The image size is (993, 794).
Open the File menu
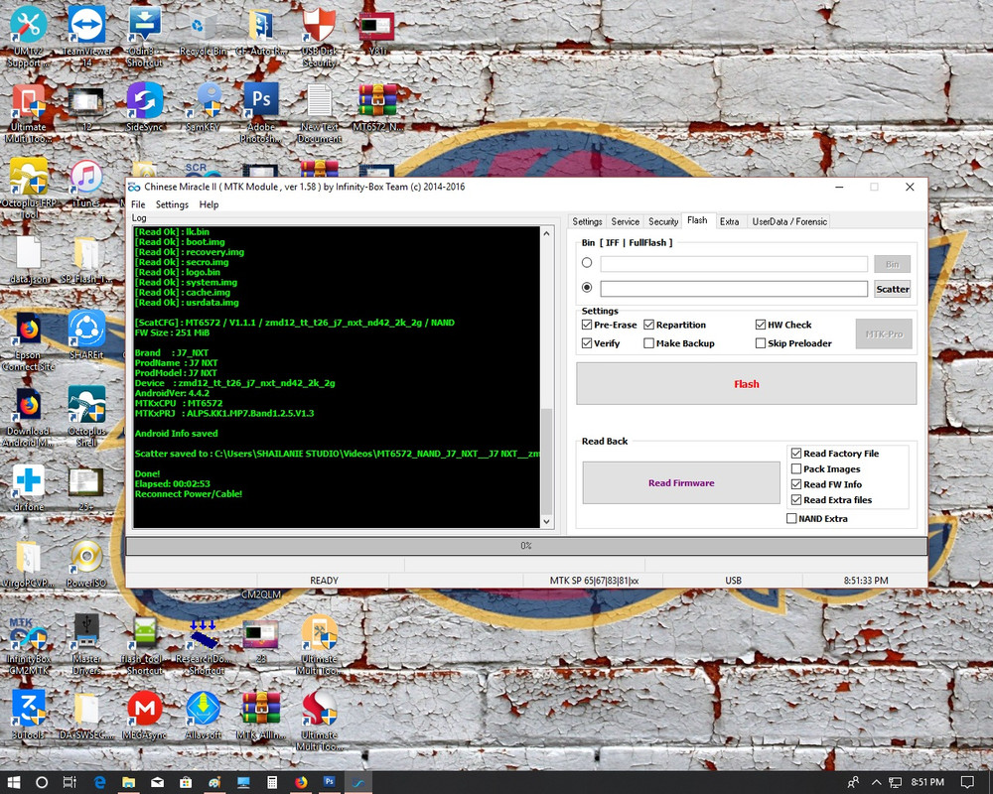click(138, 204)
